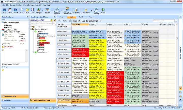Click the notes icon above the text box
The height and width of the screenshot is (110, 183).
click(x=3, y=50)
